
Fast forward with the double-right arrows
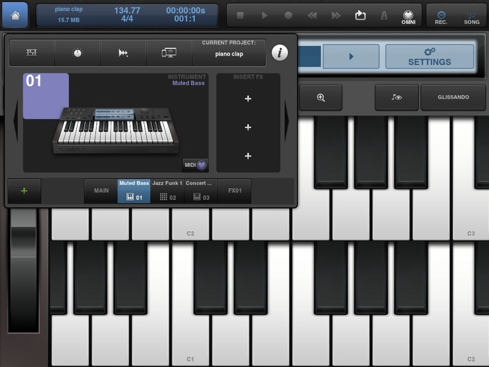coord(336,15)
